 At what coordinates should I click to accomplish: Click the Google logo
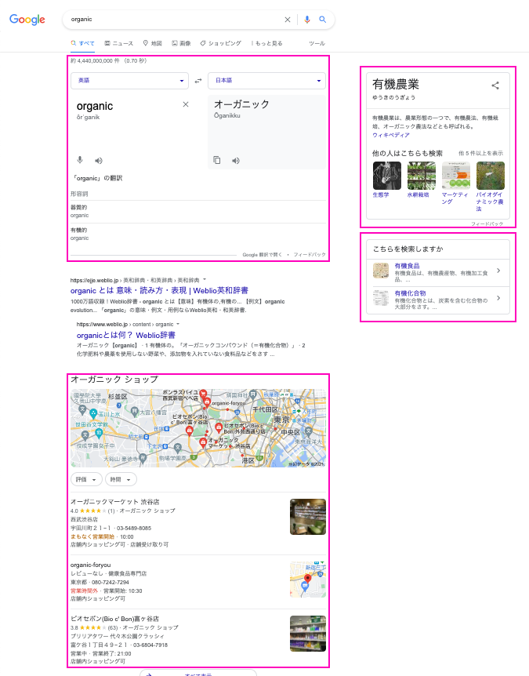coord(27,20)
